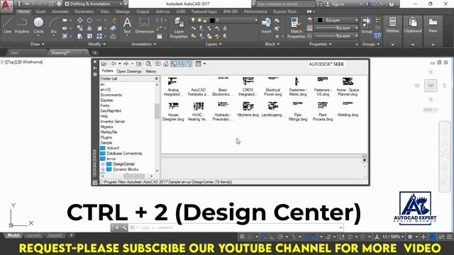Select Welding.dwg drawing item
The image size is (454, 255).
coord(348,109)
